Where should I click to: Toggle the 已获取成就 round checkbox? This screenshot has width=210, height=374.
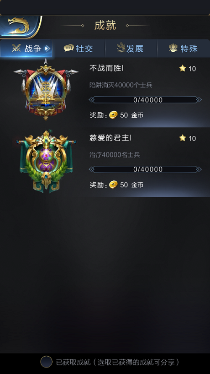[x=46, y=362]
